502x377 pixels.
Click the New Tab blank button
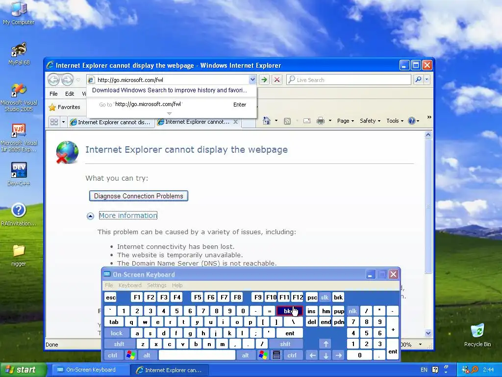coord(249,122)
